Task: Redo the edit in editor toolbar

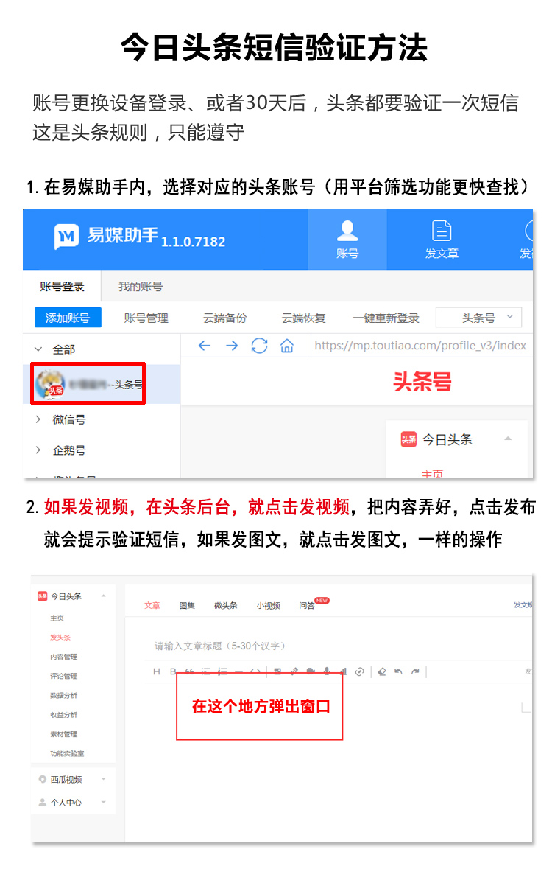Action: click(x=415, y=671)
